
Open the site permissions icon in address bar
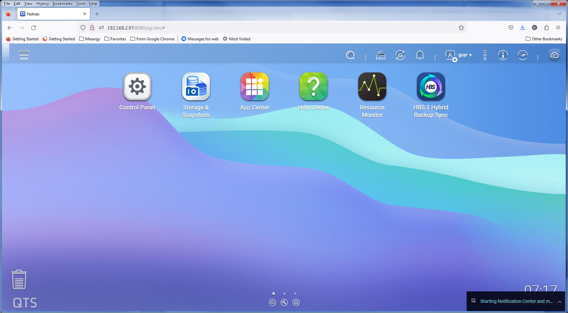coord(101,28)
